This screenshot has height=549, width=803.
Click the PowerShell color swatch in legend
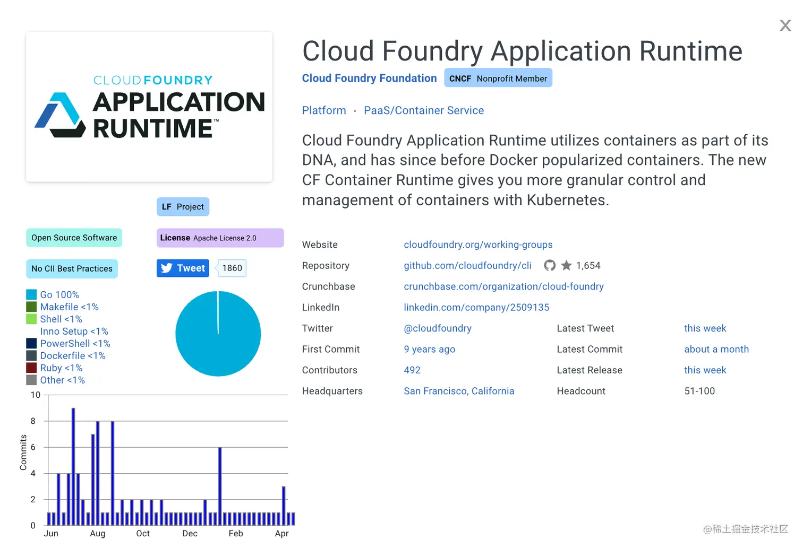(31, 343)
